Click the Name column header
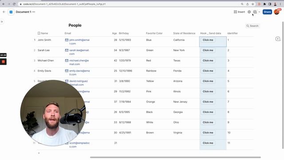284x160 pixels. 43,33
